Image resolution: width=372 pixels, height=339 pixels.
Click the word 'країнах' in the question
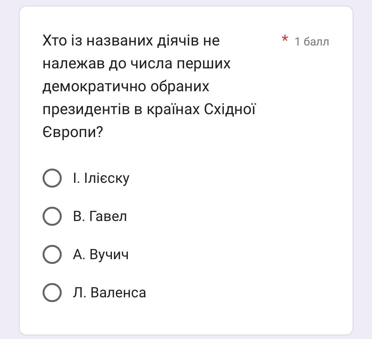coord(173,109)
